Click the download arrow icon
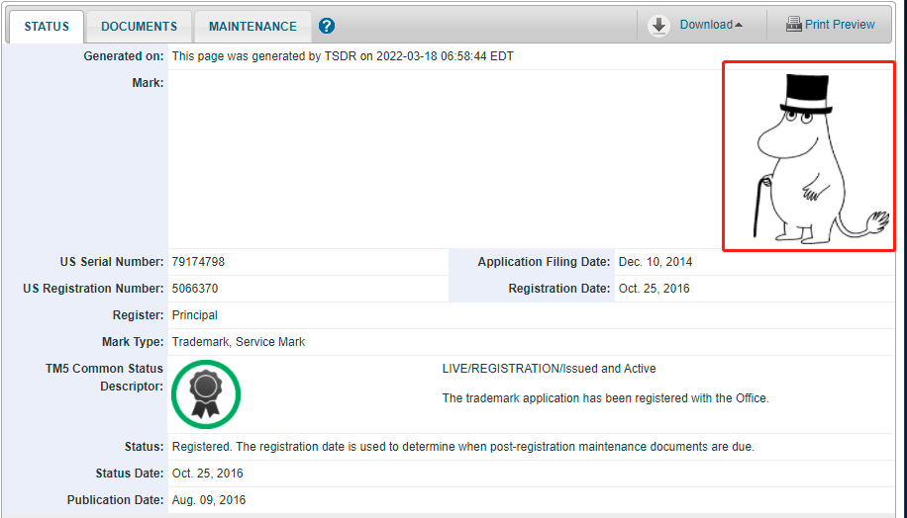Image resolution: width=907 pixels, height=518 pixels. click(658, 26)
